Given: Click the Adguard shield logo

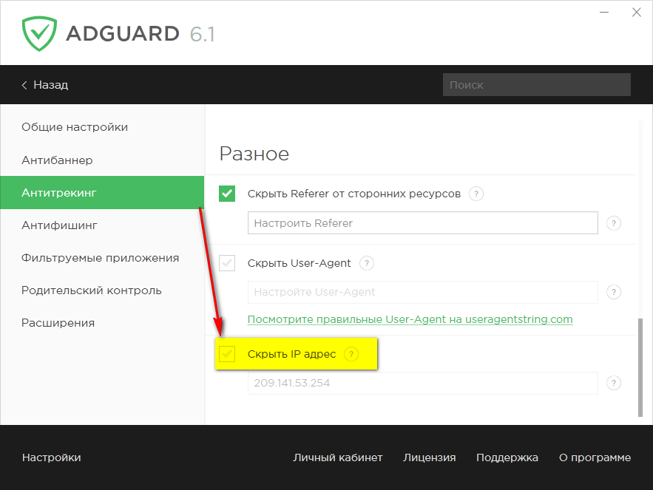Looking at the screenshot, I should click(x=39, y=33).
